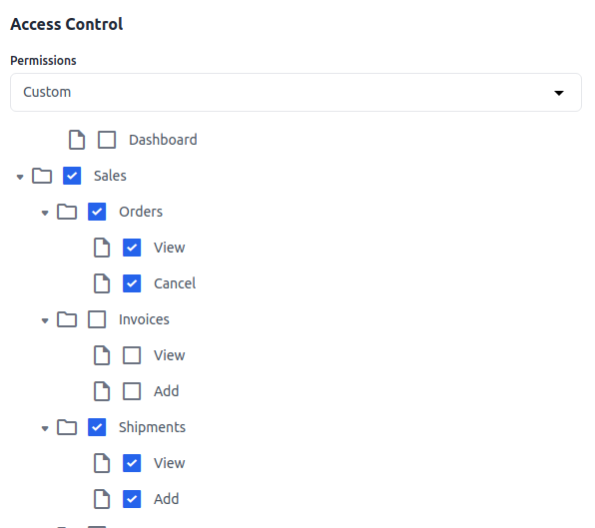595x528 pixels.
Task: Click the Orders folder icon
Action: point(67,212)
